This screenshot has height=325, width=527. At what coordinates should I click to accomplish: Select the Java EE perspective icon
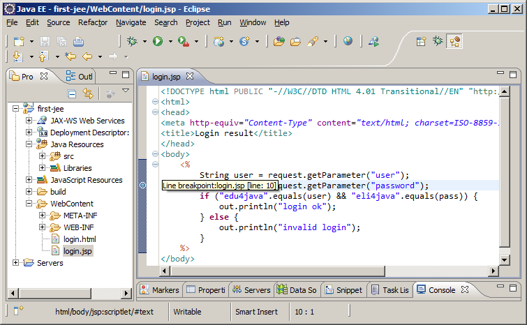[x=454, y=41]
